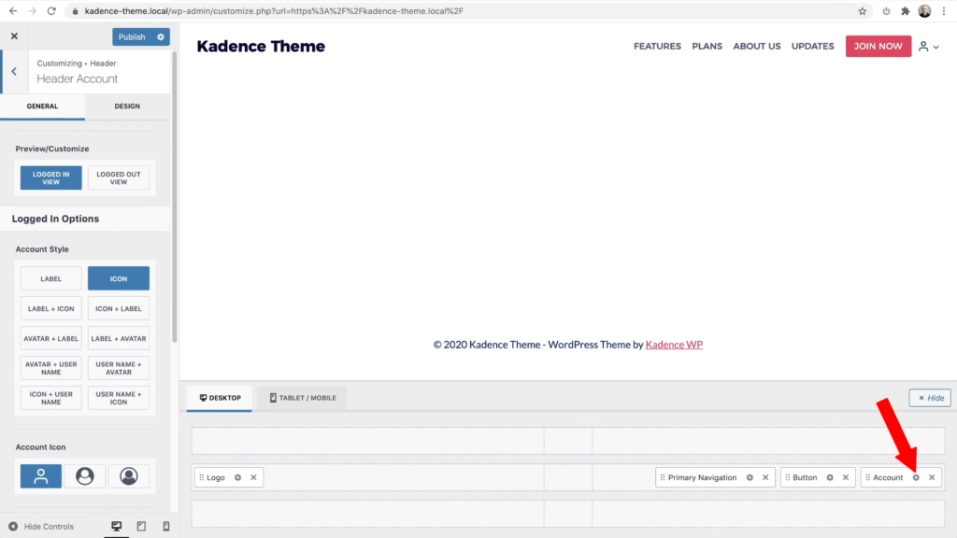Image resolution: width=957 pixels, height=538 pixels.
Task: Click the Join Now button
Action: click(x=878, y=47)
